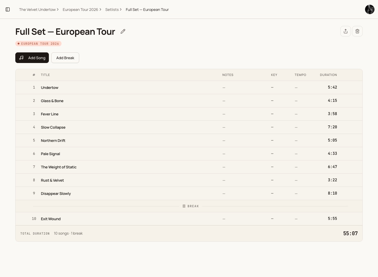Click the key cell for Exit Wound
This screenshot has height=277, width=378.
point(272,219)
